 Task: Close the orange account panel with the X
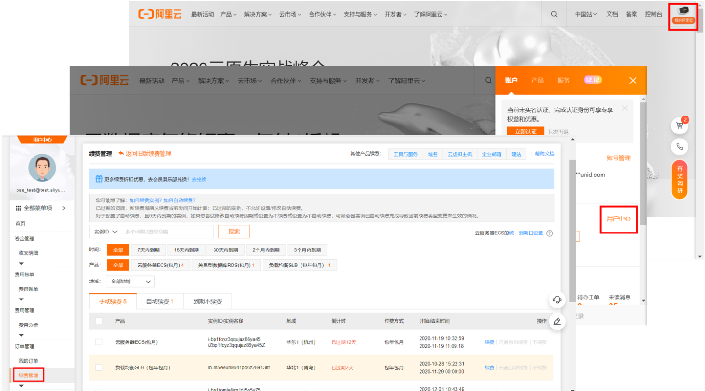point(633,81)
